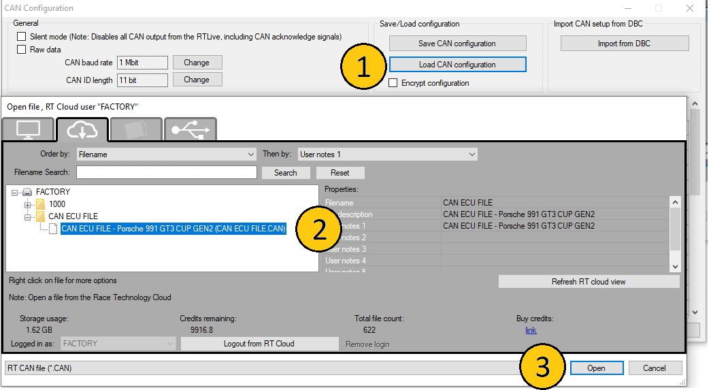Click the CAN ECU FILE folder icon
The image size is (711, 390).
click(41, 216)
